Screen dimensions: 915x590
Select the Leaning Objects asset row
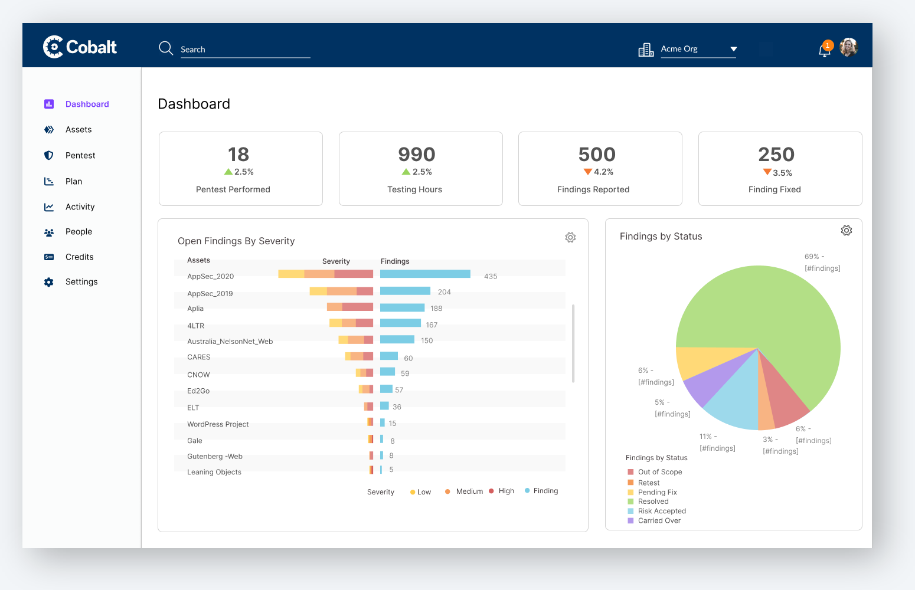[x=370, y=471]
